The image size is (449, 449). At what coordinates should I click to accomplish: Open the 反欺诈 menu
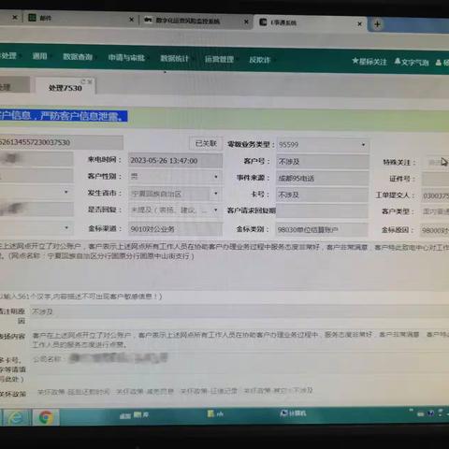click(259, 60)
